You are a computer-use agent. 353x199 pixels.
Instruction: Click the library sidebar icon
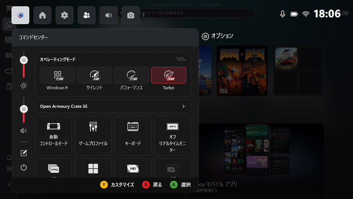coord(8,55)
